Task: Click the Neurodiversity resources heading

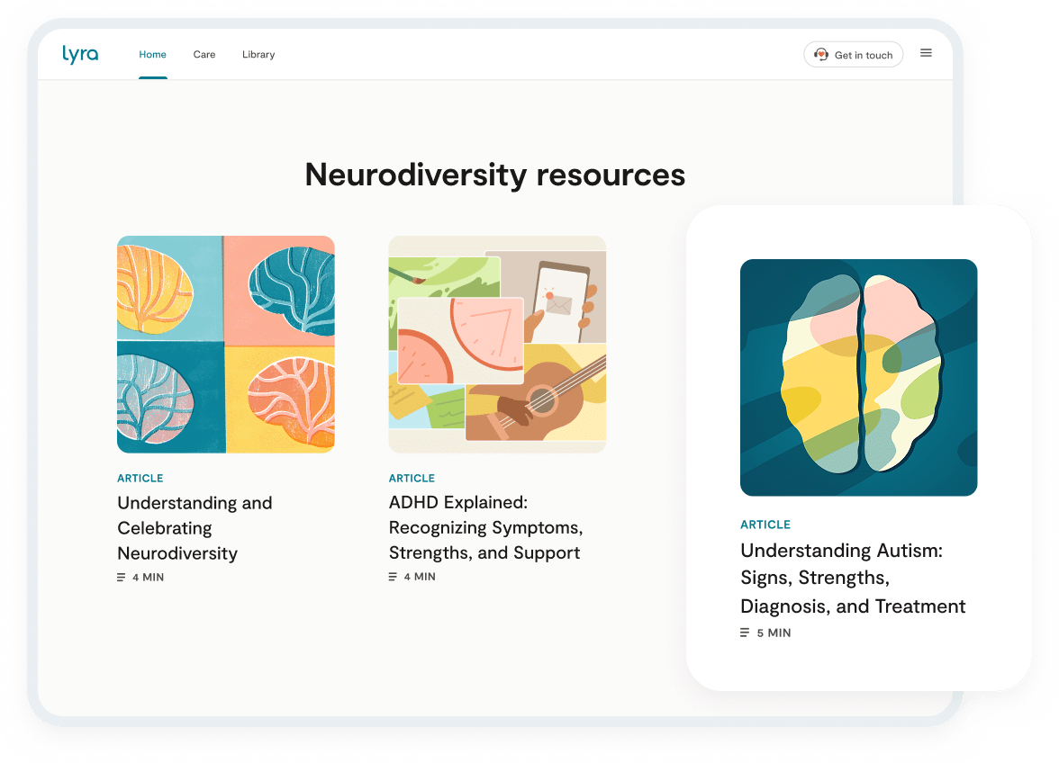Action: [495, 174]
